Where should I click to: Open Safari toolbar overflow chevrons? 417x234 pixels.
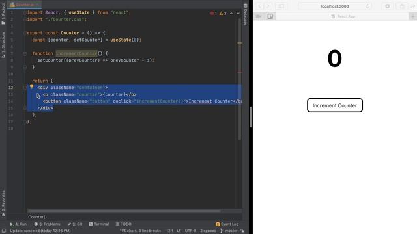click(413, 6)
